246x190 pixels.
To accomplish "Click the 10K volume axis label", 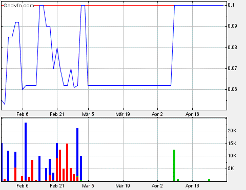I will [232, 156].
